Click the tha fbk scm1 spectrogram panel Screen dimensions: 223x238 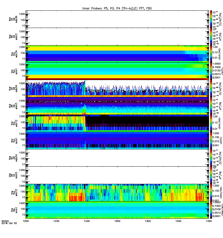coord(117,71)
